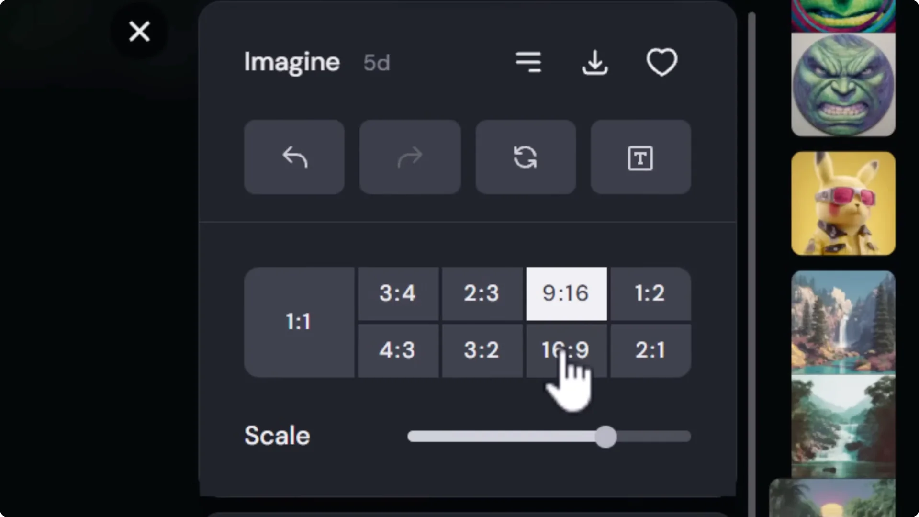
Task: Redo the undone change
Action: [410, 157]
